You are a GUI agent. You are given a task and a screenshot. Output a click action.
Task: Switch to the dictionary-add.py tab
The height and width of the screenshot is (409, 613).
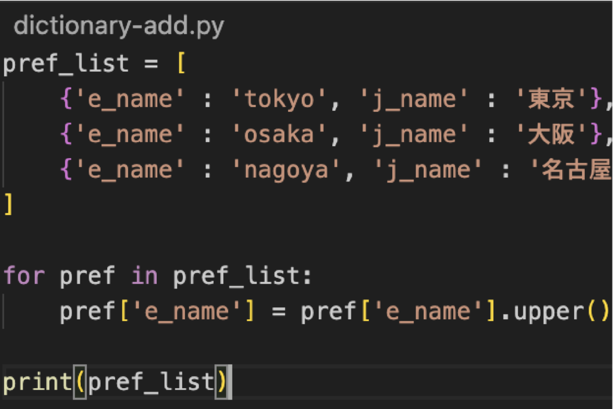tap(119, 26)
